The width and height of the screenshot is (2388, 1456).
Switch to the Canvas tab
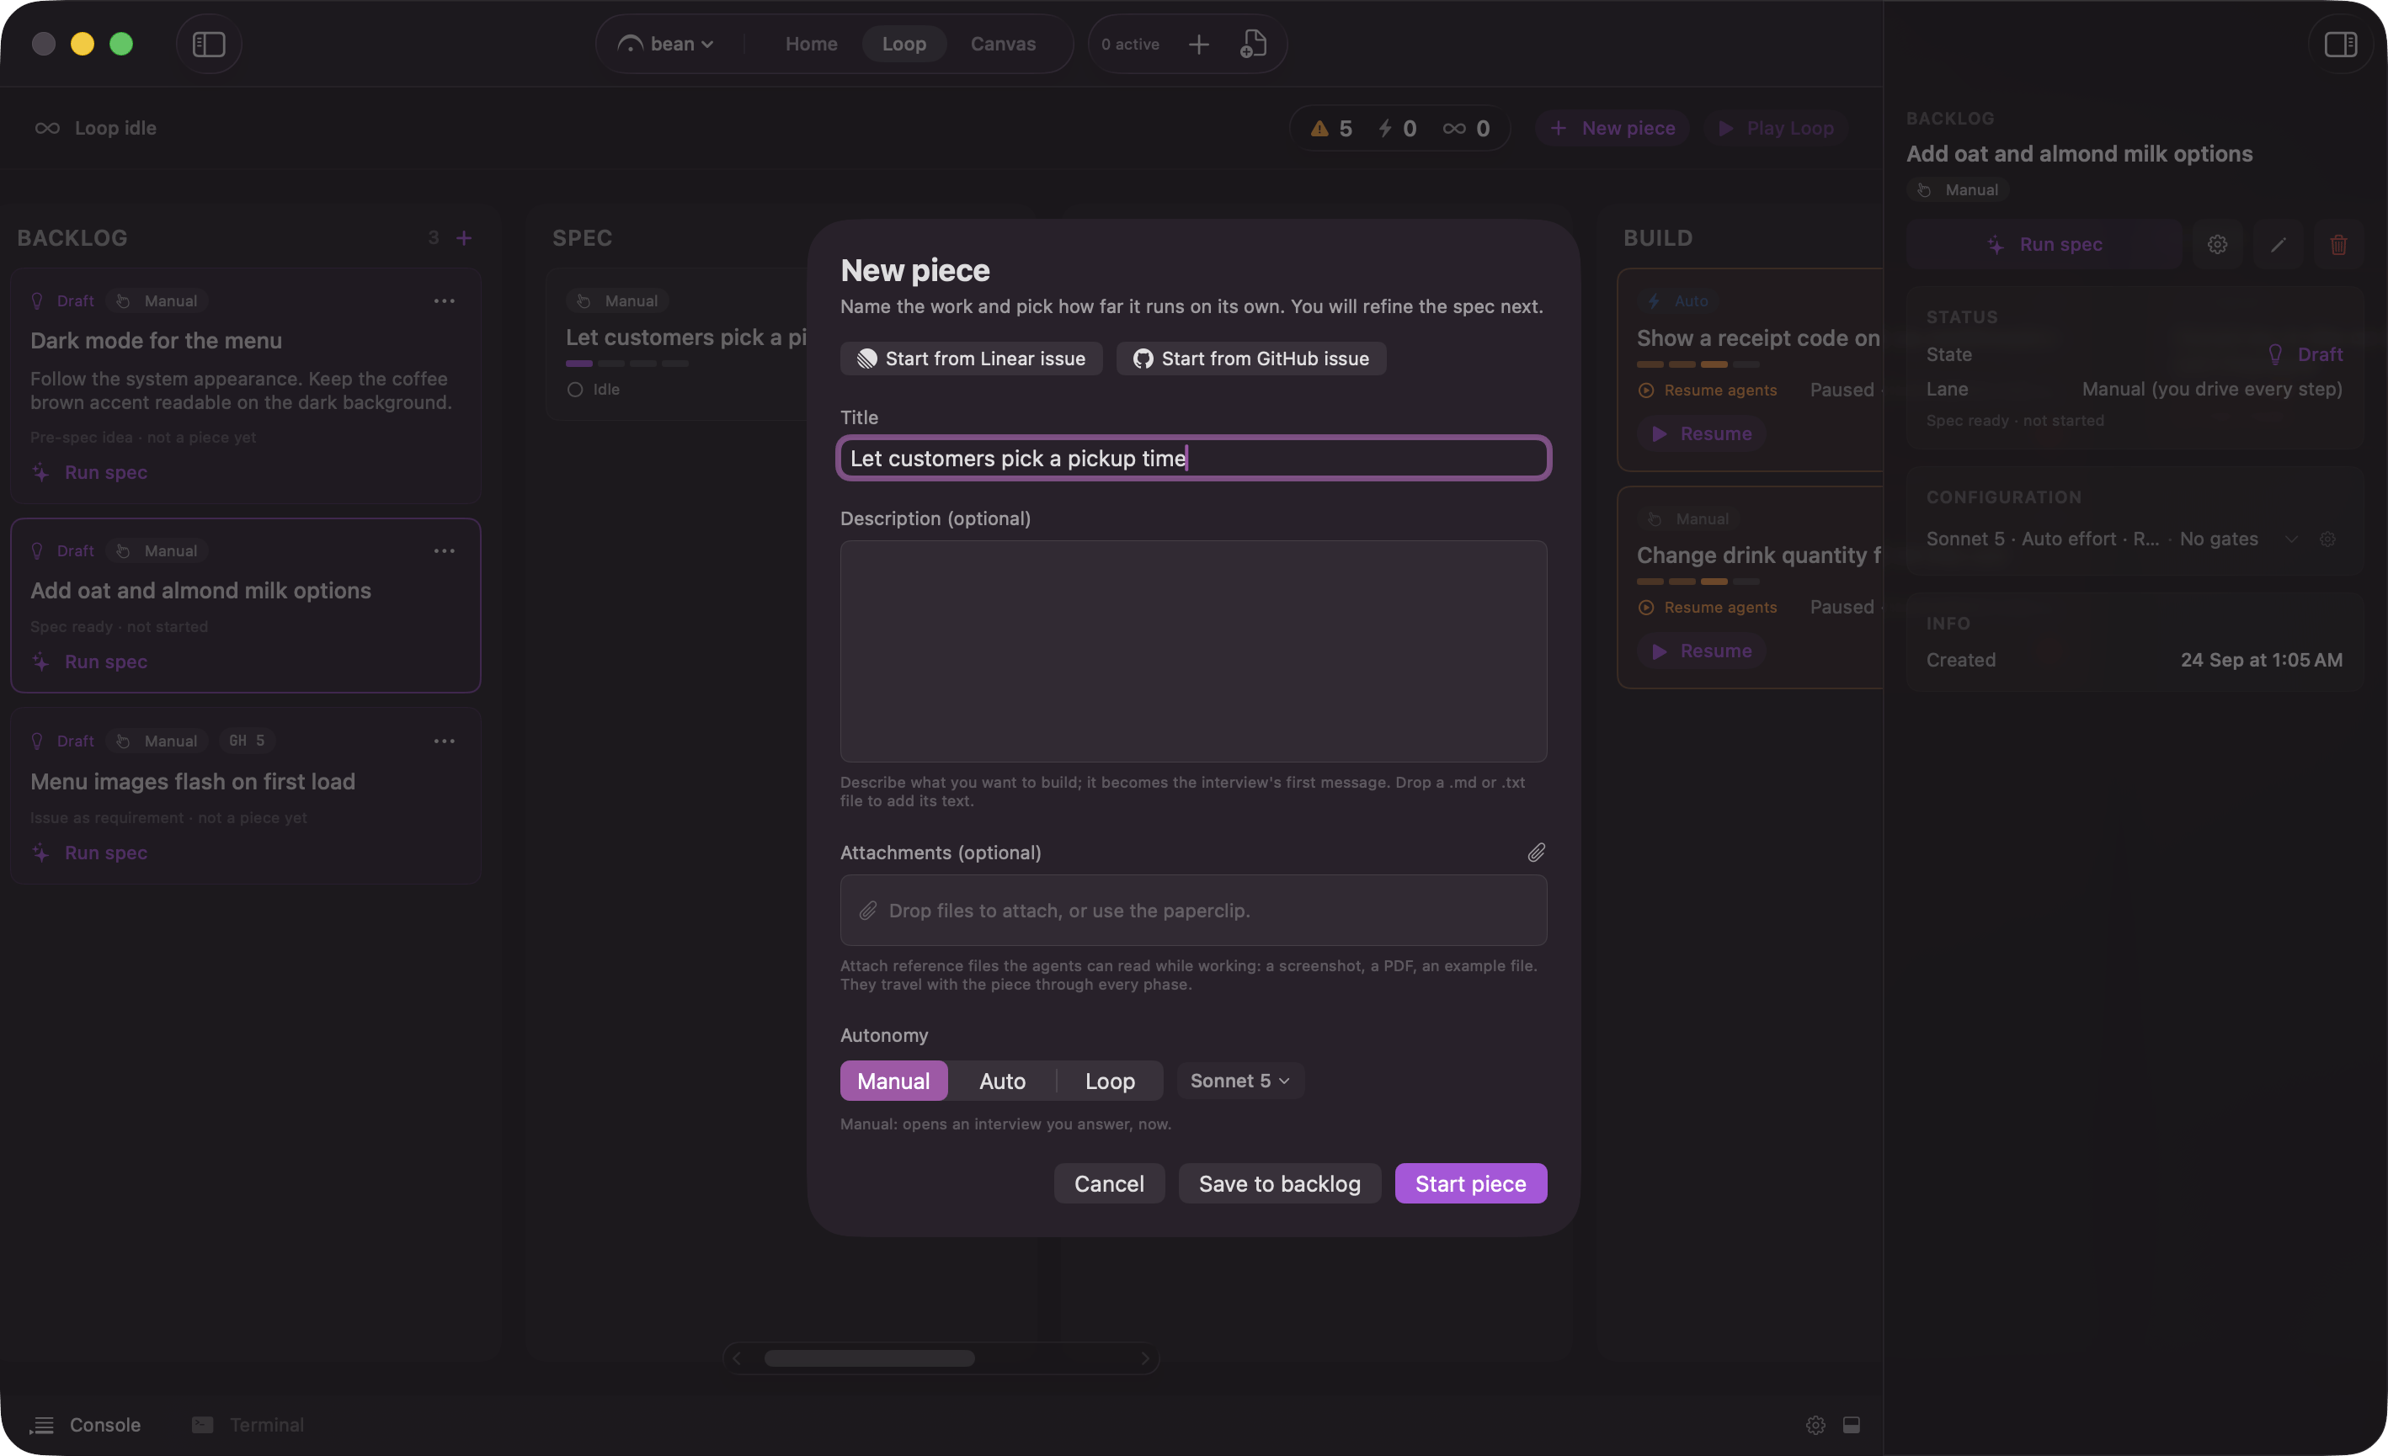tap(1003, 45)
